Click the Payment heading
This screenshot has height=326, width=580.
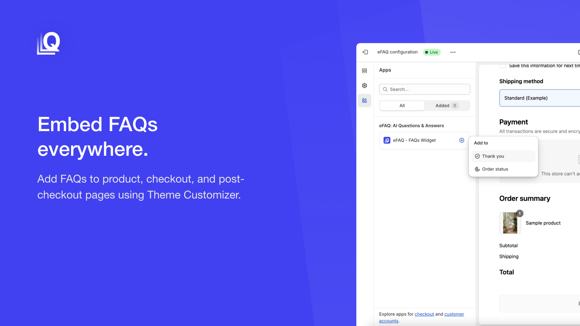[x=513, y=122]
